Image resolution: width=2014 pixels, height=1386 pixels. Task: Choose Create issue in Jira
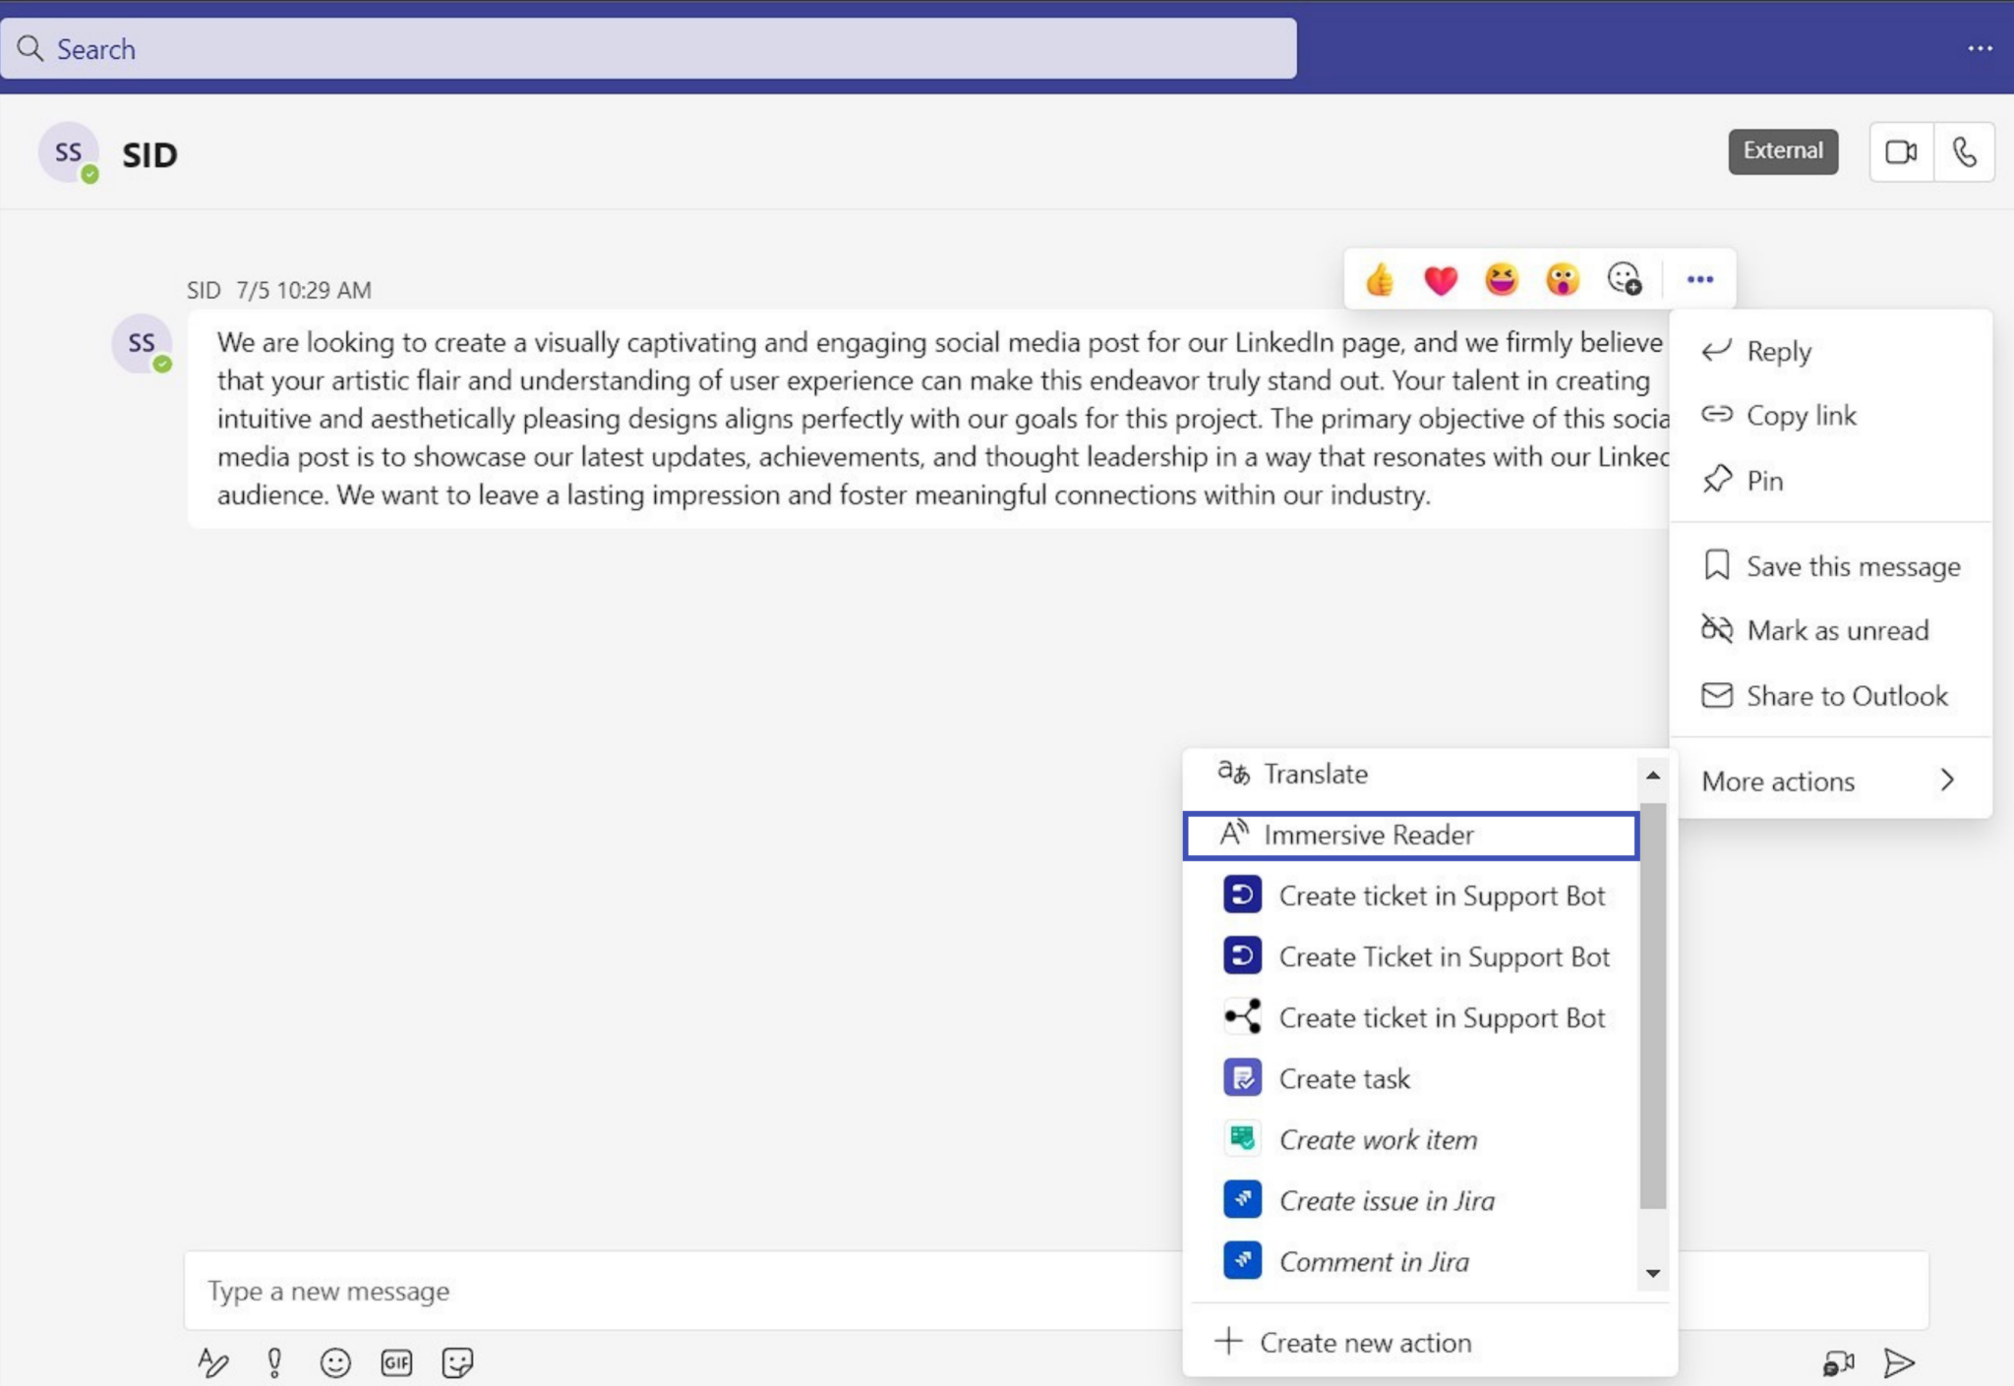pos(1386,1199)
